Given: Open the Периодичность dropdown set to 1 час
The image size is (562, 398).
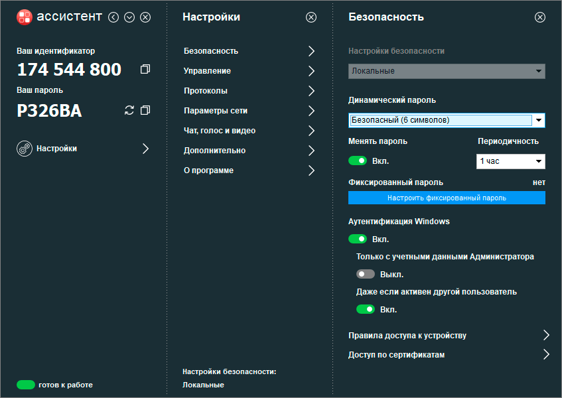Looking at the screenshot, I should click(x=510, y=161).
